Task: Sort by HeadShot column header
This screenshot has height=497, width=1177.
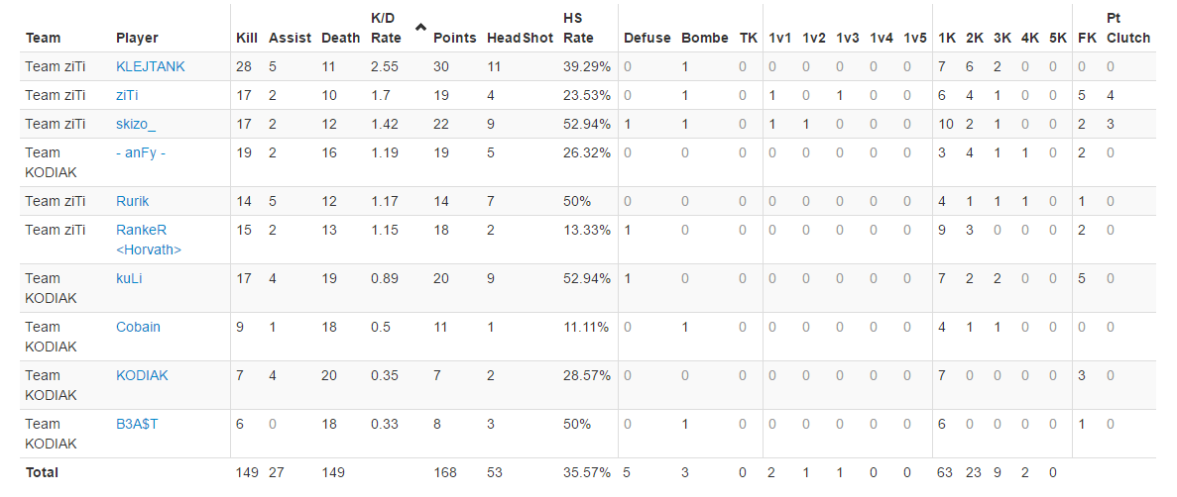Action: click(520, 38)
